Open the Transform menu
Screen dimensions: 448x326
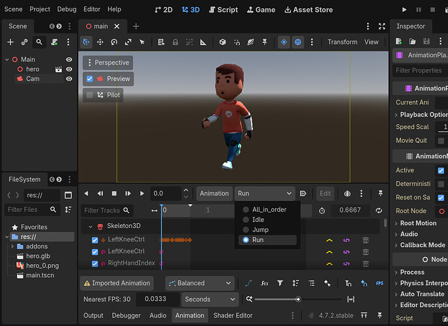[x=342, y=42]
